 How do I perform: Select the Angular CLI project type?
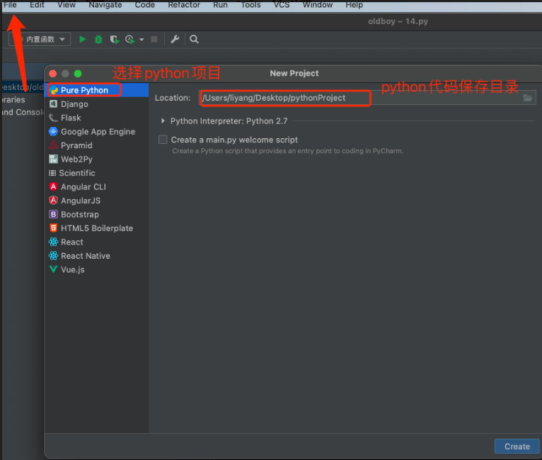pyautogui.click(x=96, y=187)
